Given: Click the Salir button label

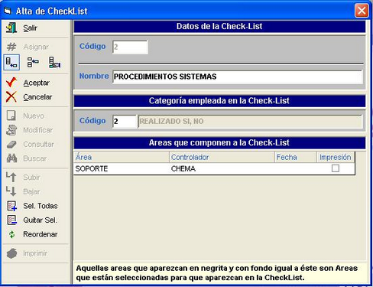Looking at the screenshot, I should [x=31, y=28].
